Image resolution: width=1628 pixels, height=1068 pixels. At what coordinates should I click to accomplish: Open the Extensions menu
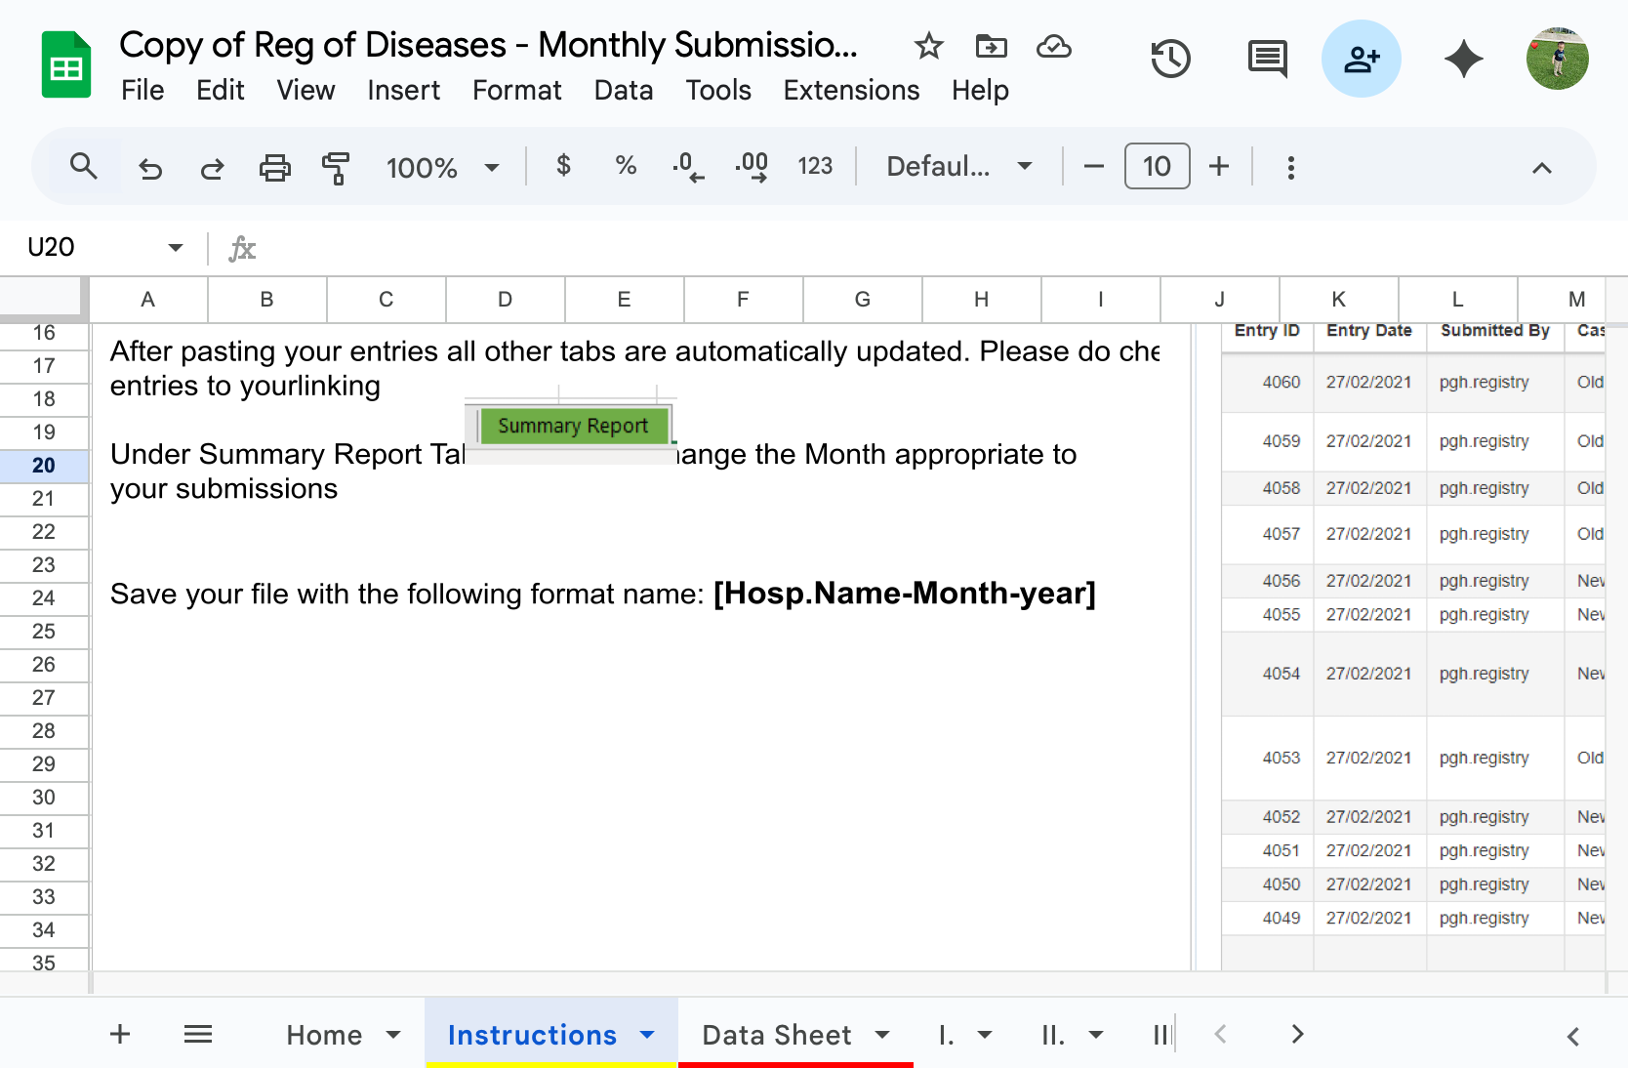click(x=850, y=90)
